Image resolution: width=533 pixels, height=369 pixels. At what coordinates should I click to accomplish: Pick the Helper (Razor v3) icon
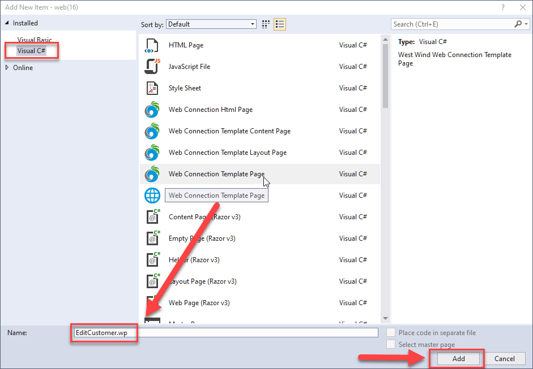coord(153,259)
